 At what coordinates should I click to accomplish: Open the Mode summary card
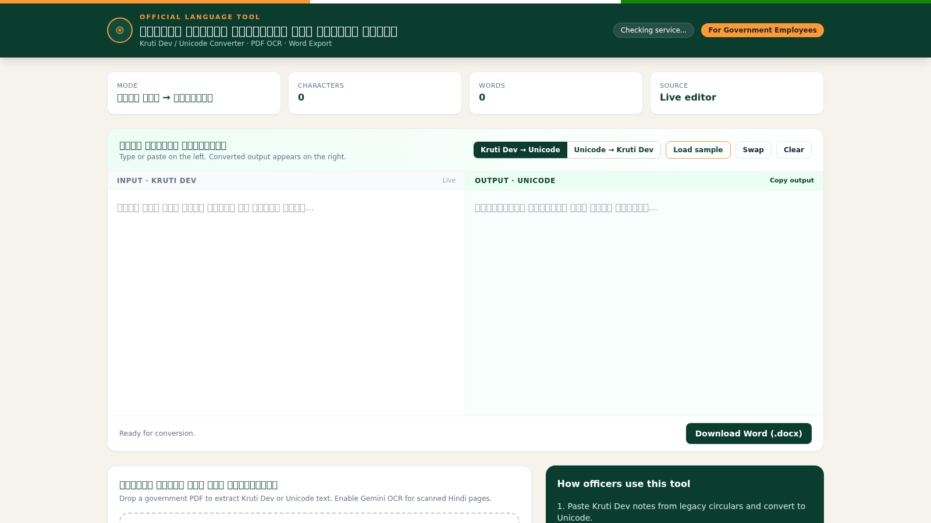pos(194,93)
